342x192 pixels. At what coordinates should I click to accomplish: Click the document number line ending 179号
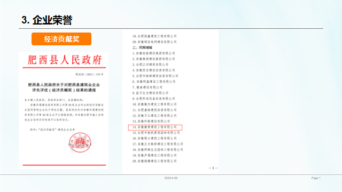click(89, 75)
